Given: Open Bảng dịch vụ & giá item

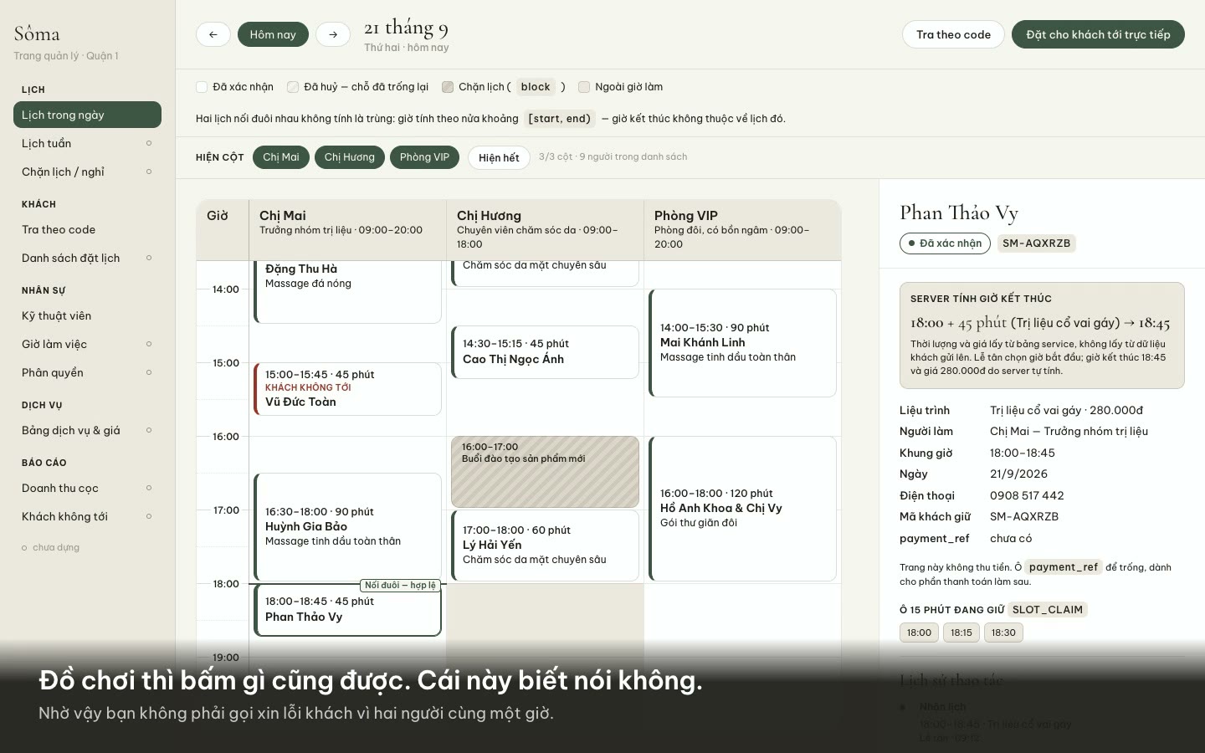Looking at the screenshot, I should (87, 430).
